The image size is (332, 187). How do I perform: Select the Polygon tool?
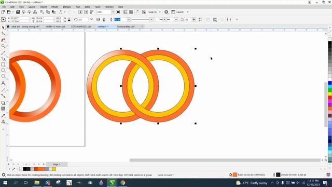[3, 76]
